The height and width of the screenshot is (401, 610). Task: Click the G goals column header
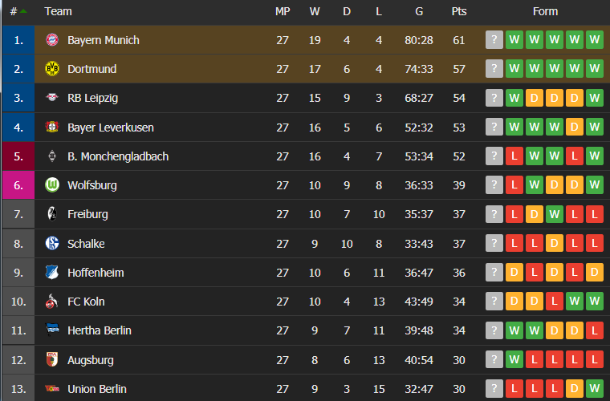[419, 12]
